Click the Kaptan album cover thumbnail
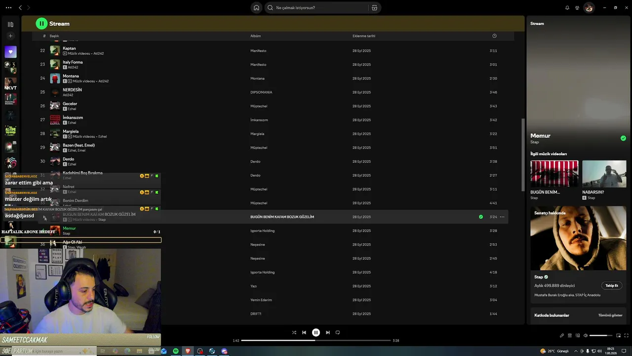Viewport: 632px width, 356px height. pyautogui.click(x=55, y=50)
